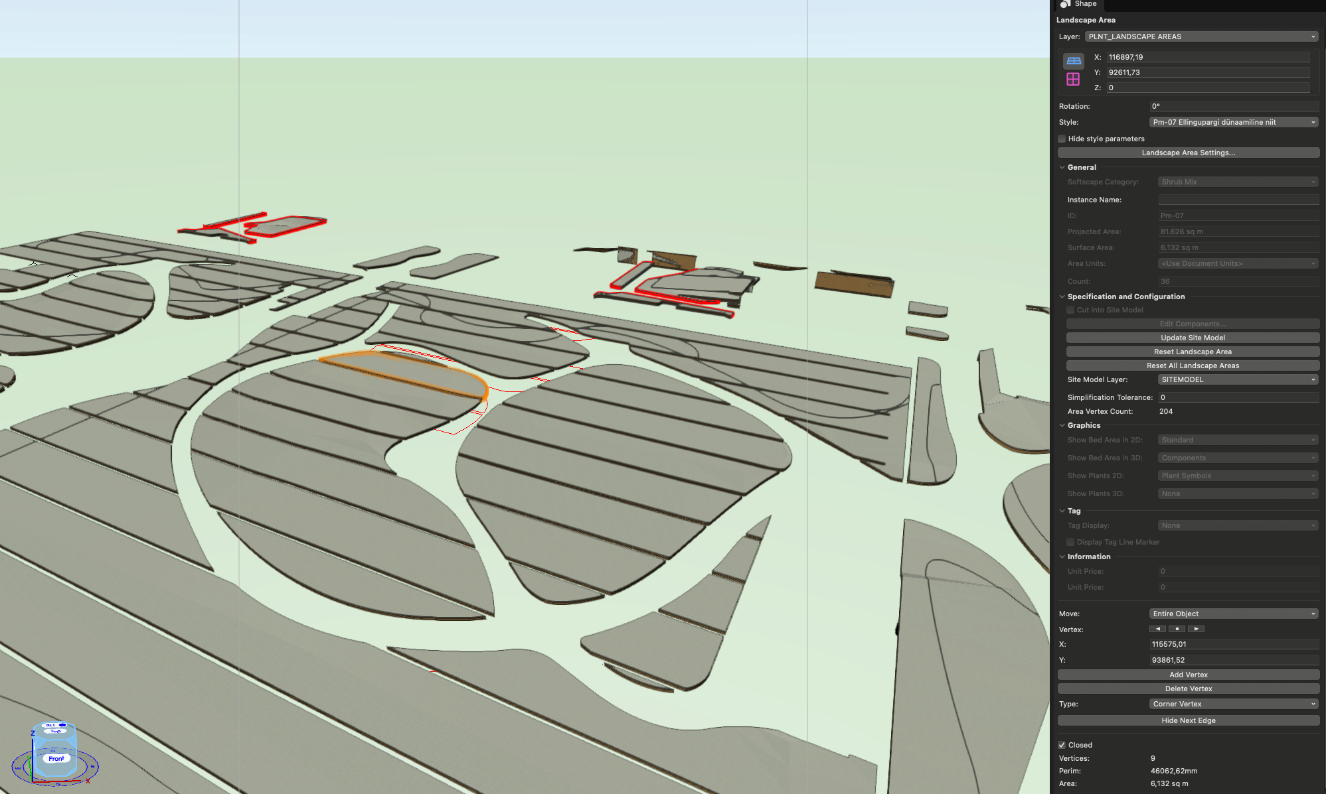This screenshot has width=1326, height=794.
Task: Open the Layer dropdown PLNT_LANDSCAPE AREAS
Action: [1201, 36]
